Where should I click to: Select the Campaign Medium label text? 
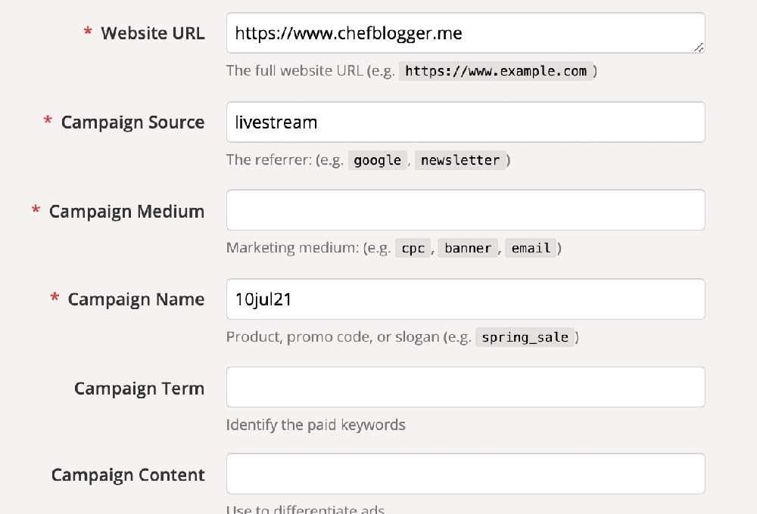tap(126, 212)
